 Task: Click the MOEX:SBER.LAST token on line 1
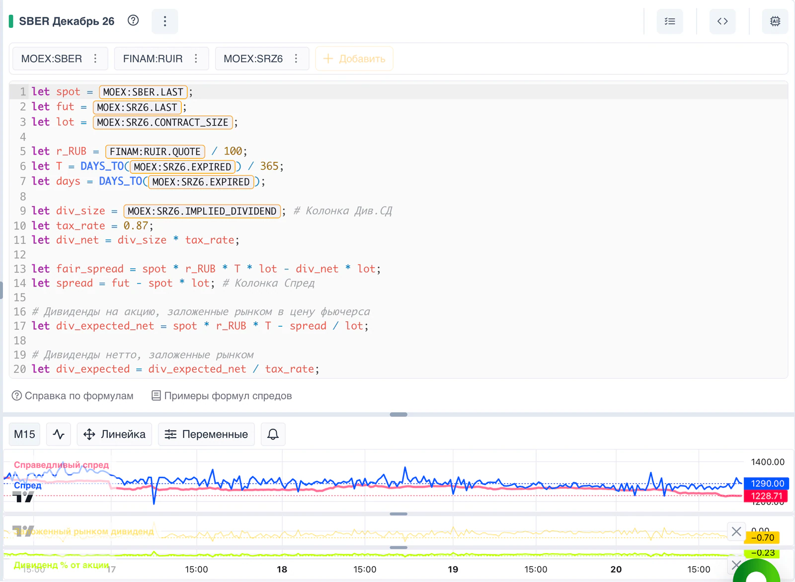(x=143, y=92)
